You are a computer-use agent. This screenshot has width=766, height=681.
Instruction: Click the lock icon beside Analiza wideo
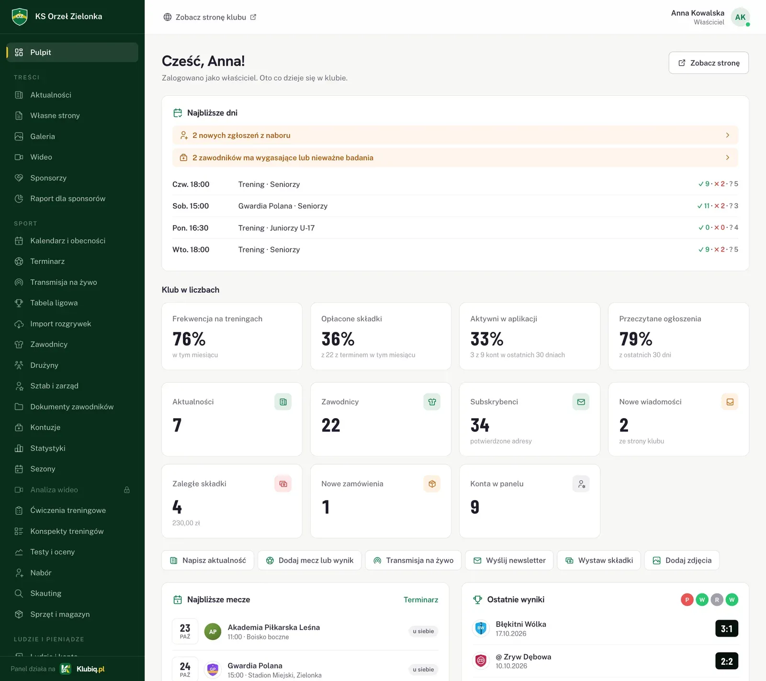tap(127, 490)
